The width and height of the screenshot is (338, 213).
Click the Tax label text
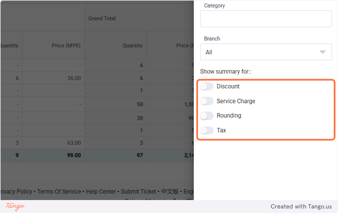tap(221, 130)
